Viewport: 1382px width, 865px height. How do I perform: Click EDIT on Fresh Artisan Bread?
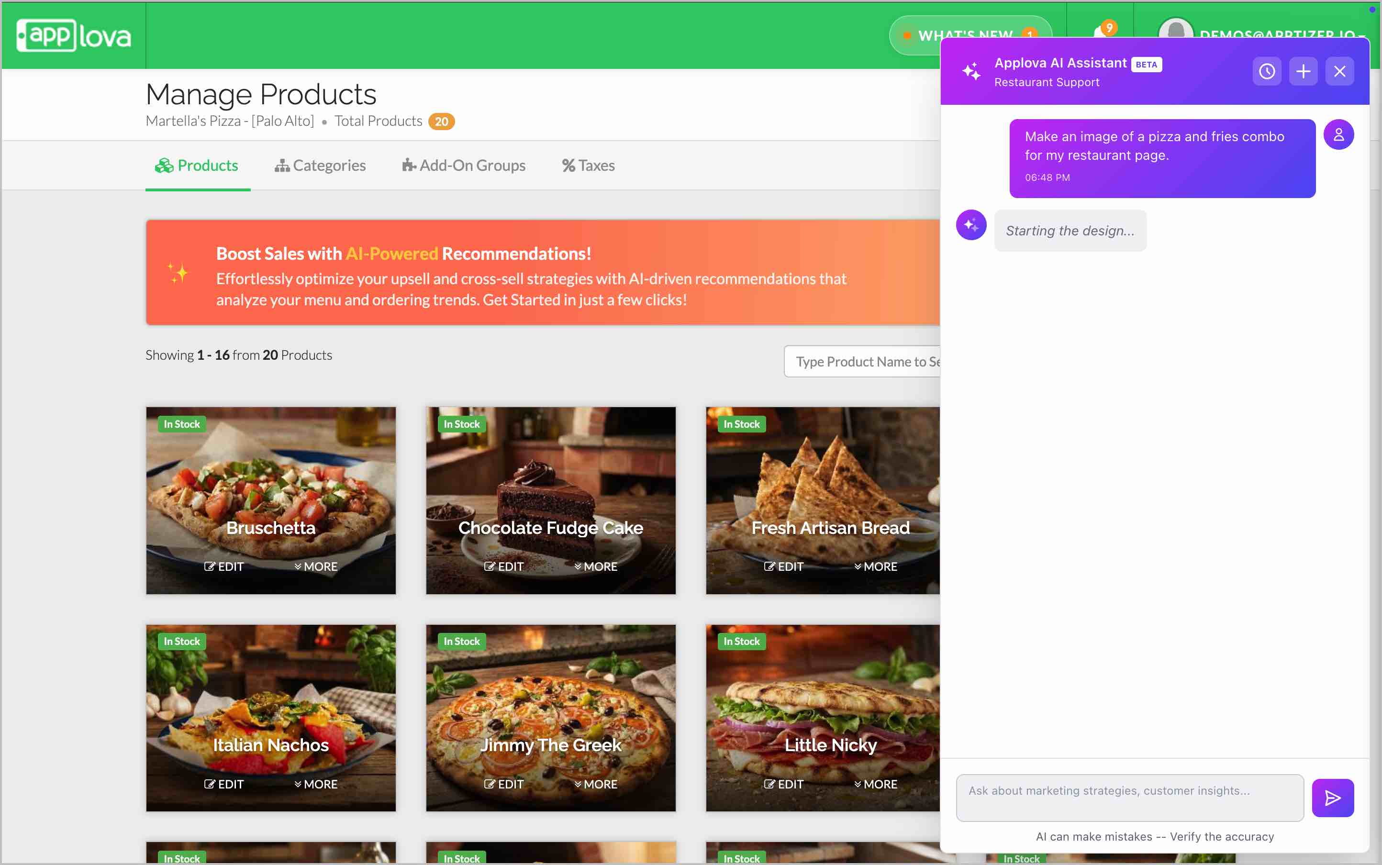pyautogui.click(x=783, y=566)
